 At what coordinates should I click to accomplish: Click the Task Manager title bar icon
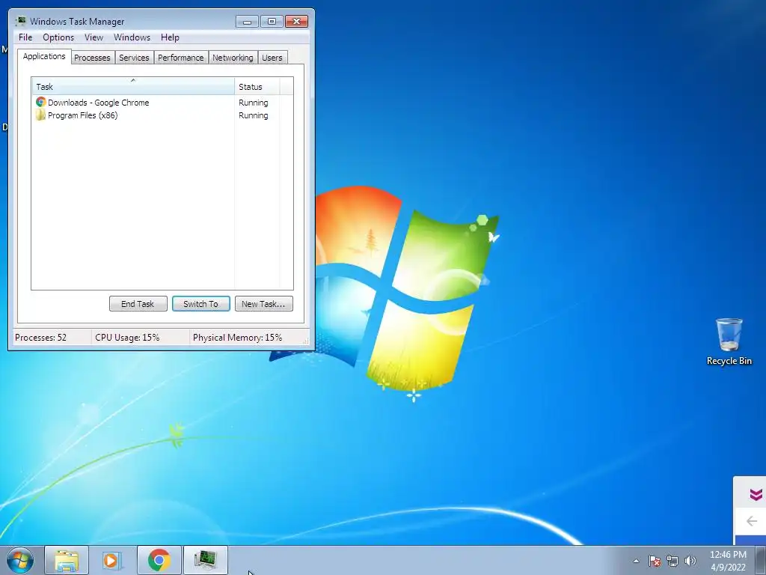click(x=20, y=21)
